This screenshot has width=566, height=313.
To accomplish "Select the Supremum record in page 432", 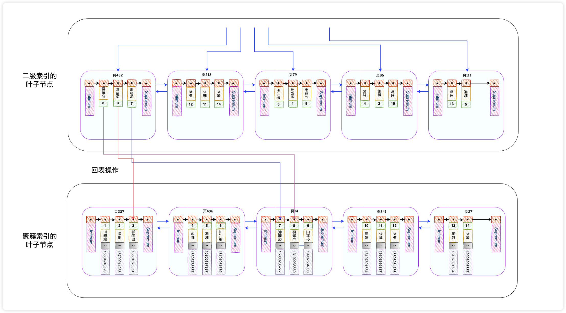I will (x=146, y=101).
